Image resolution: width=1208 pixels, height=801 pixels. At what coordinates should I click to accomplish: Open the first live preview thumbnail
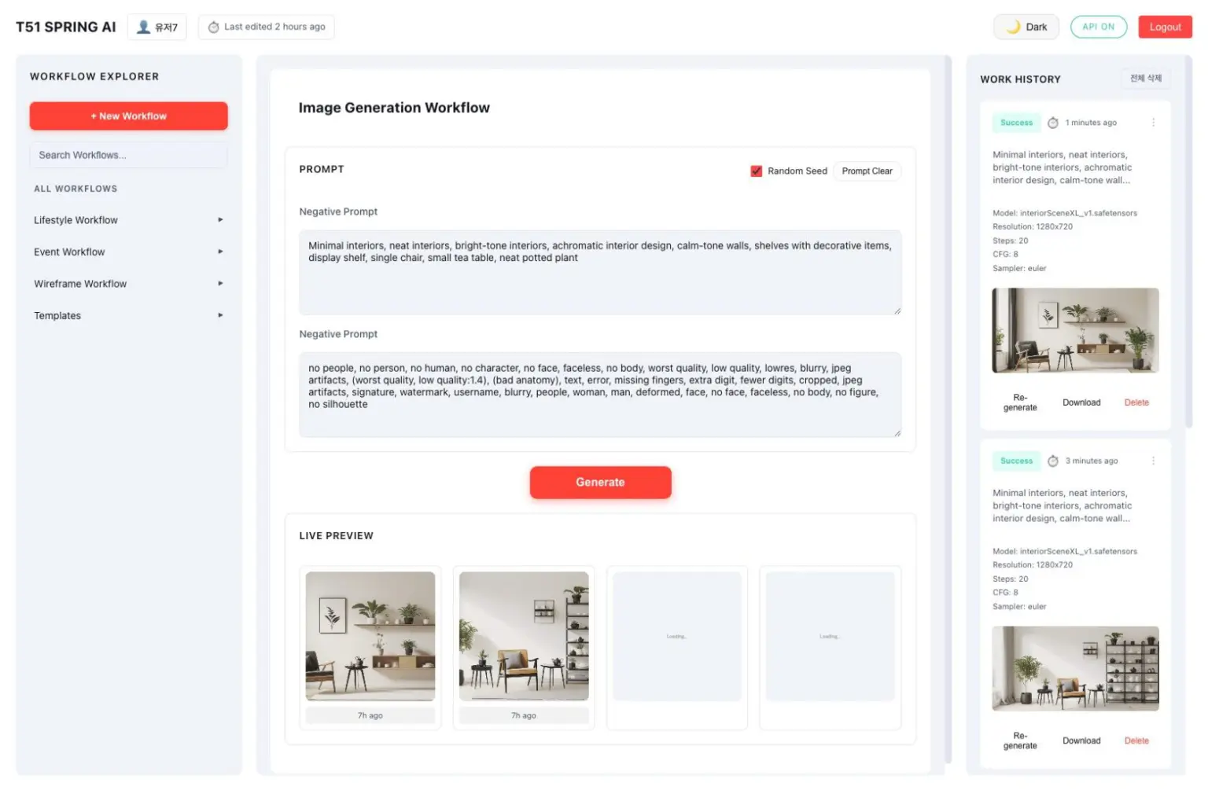click(370, 636)
